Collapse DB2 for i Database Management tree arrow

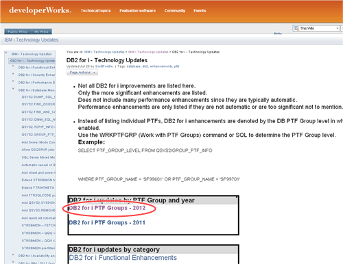pyautogui.click(x=13, y=89)
